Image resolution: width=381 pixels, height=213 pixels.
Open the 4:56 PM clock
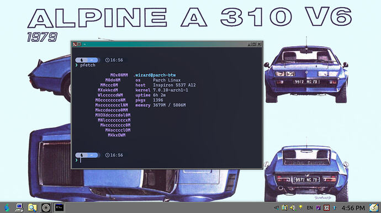tap(353, 208)
